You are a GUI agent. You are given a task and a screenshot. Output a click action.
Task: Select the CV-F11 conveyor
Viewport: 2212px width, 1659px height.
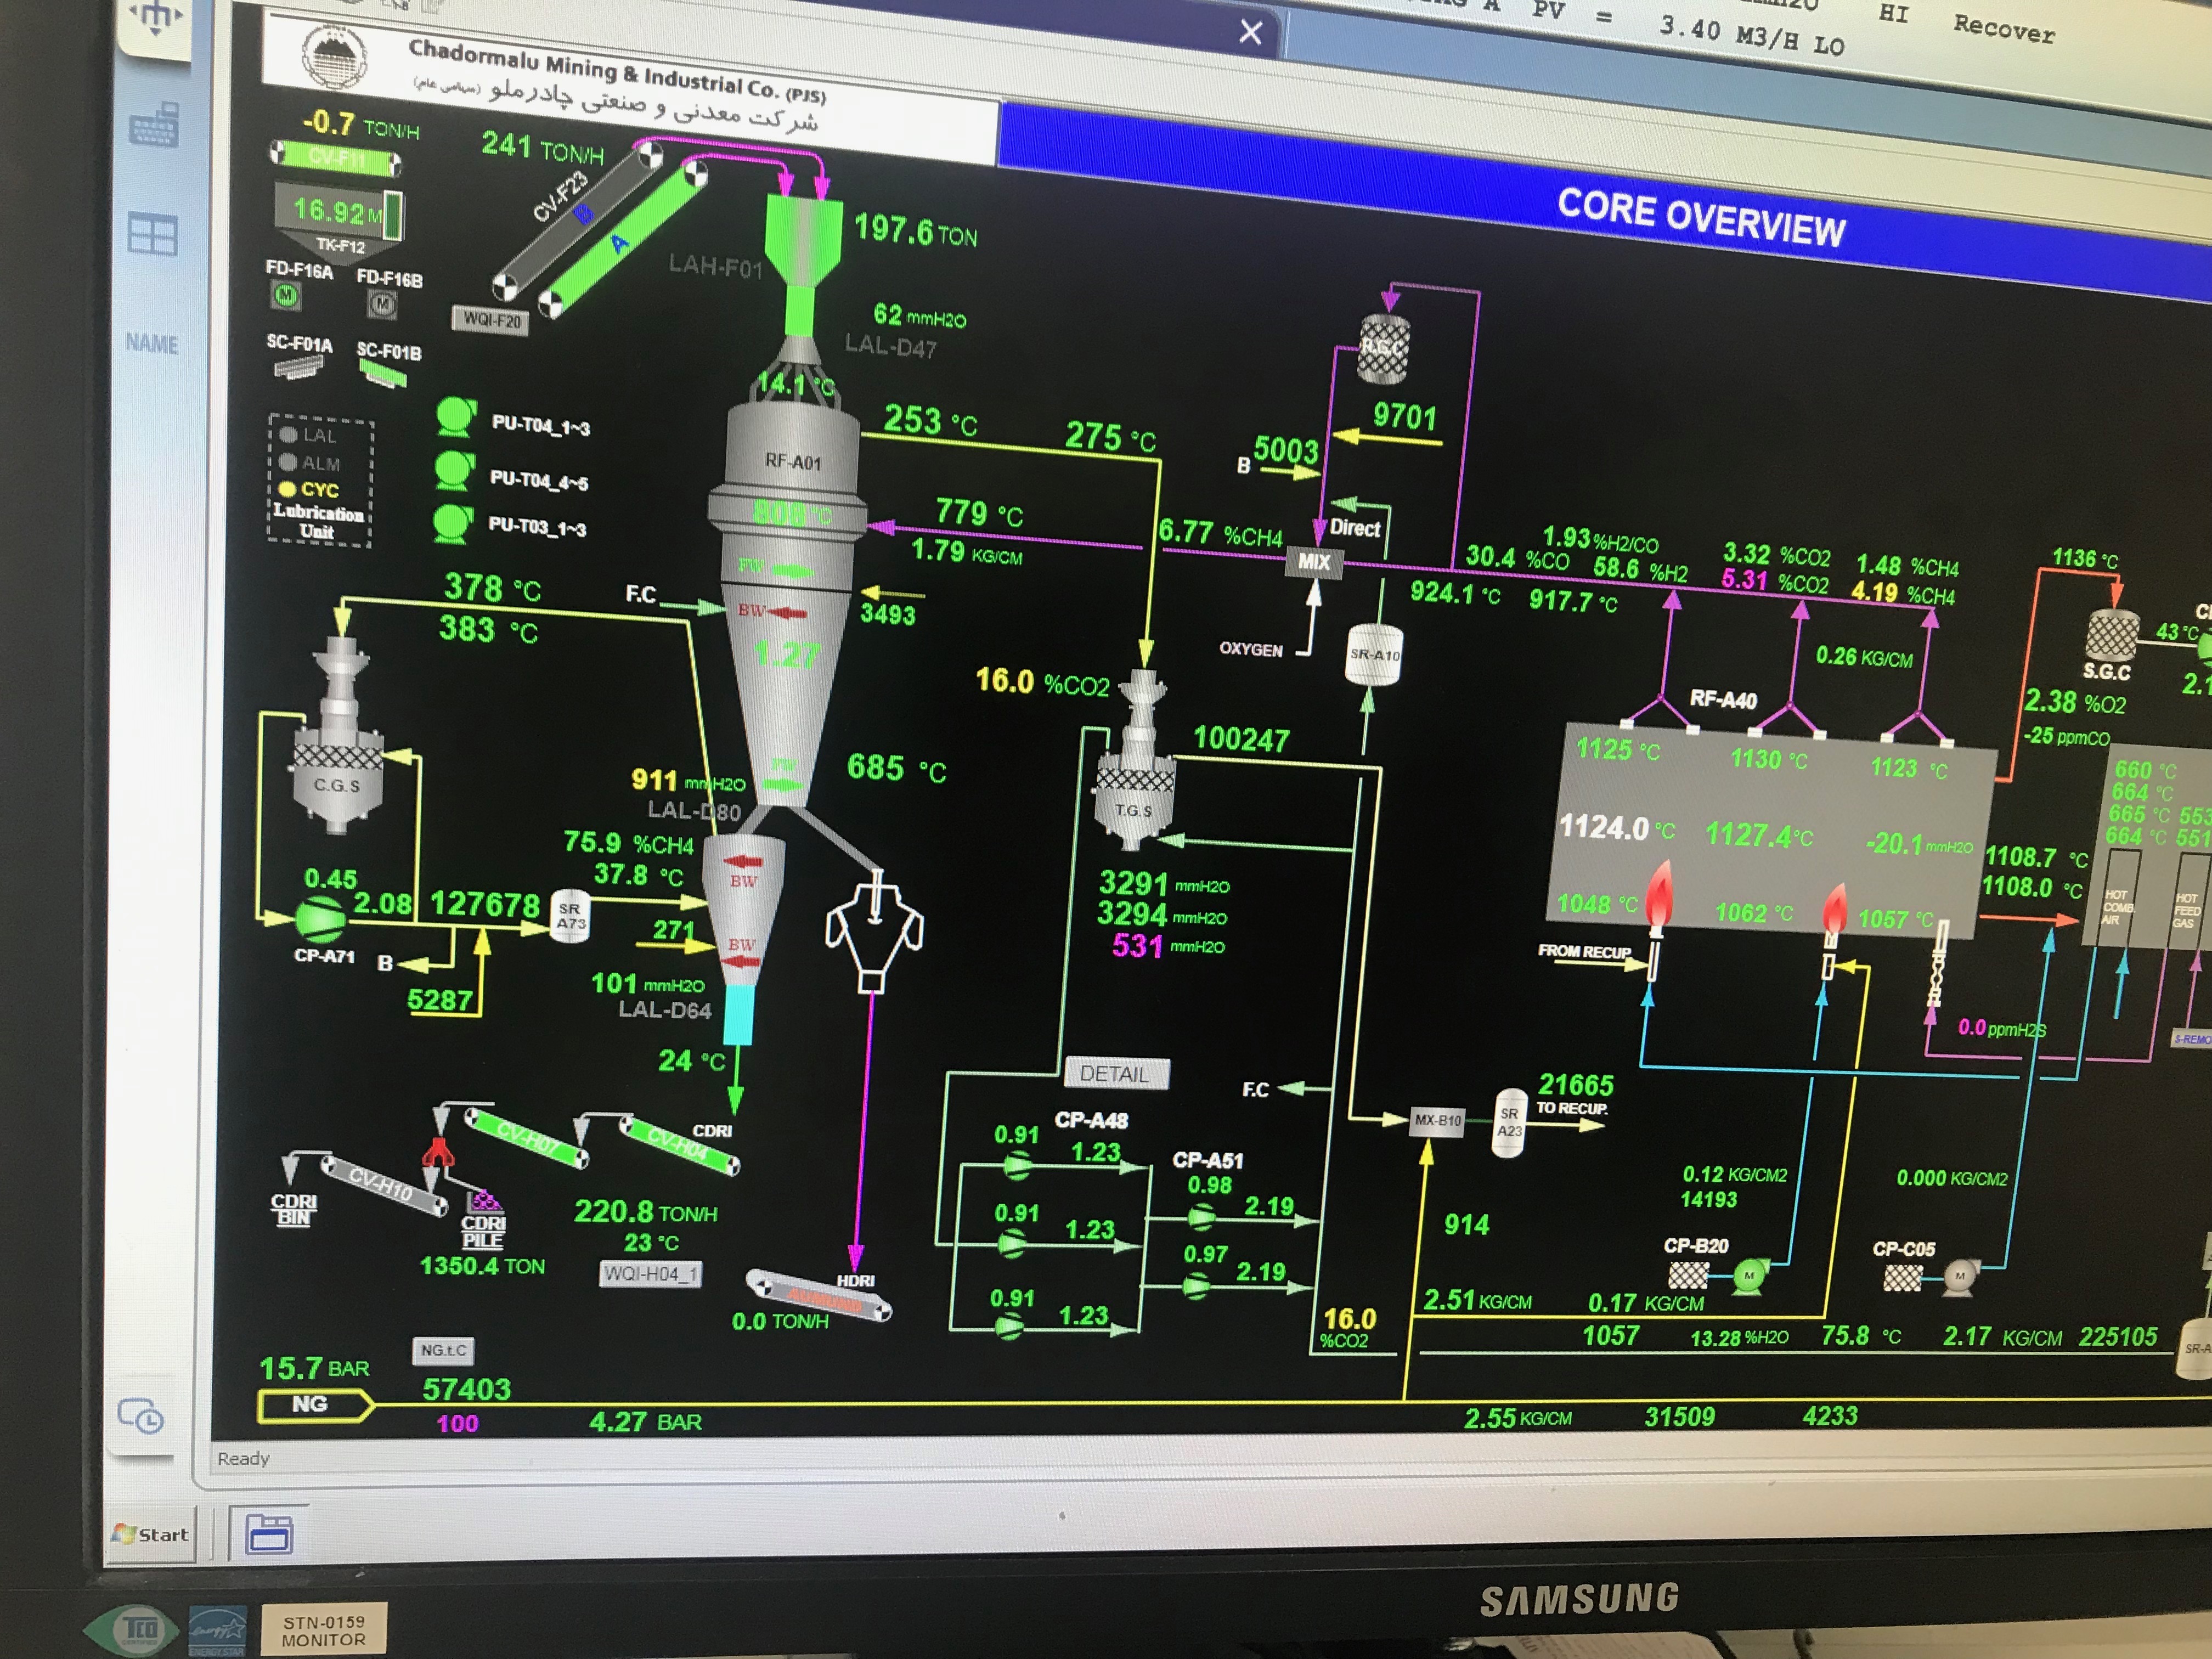(336, 157)
